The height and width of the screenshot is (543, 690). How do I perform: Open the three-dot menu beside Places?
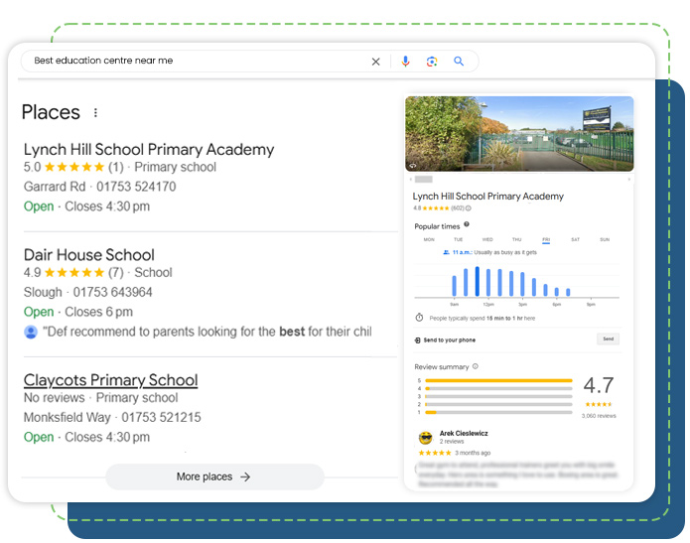[95, 112]
